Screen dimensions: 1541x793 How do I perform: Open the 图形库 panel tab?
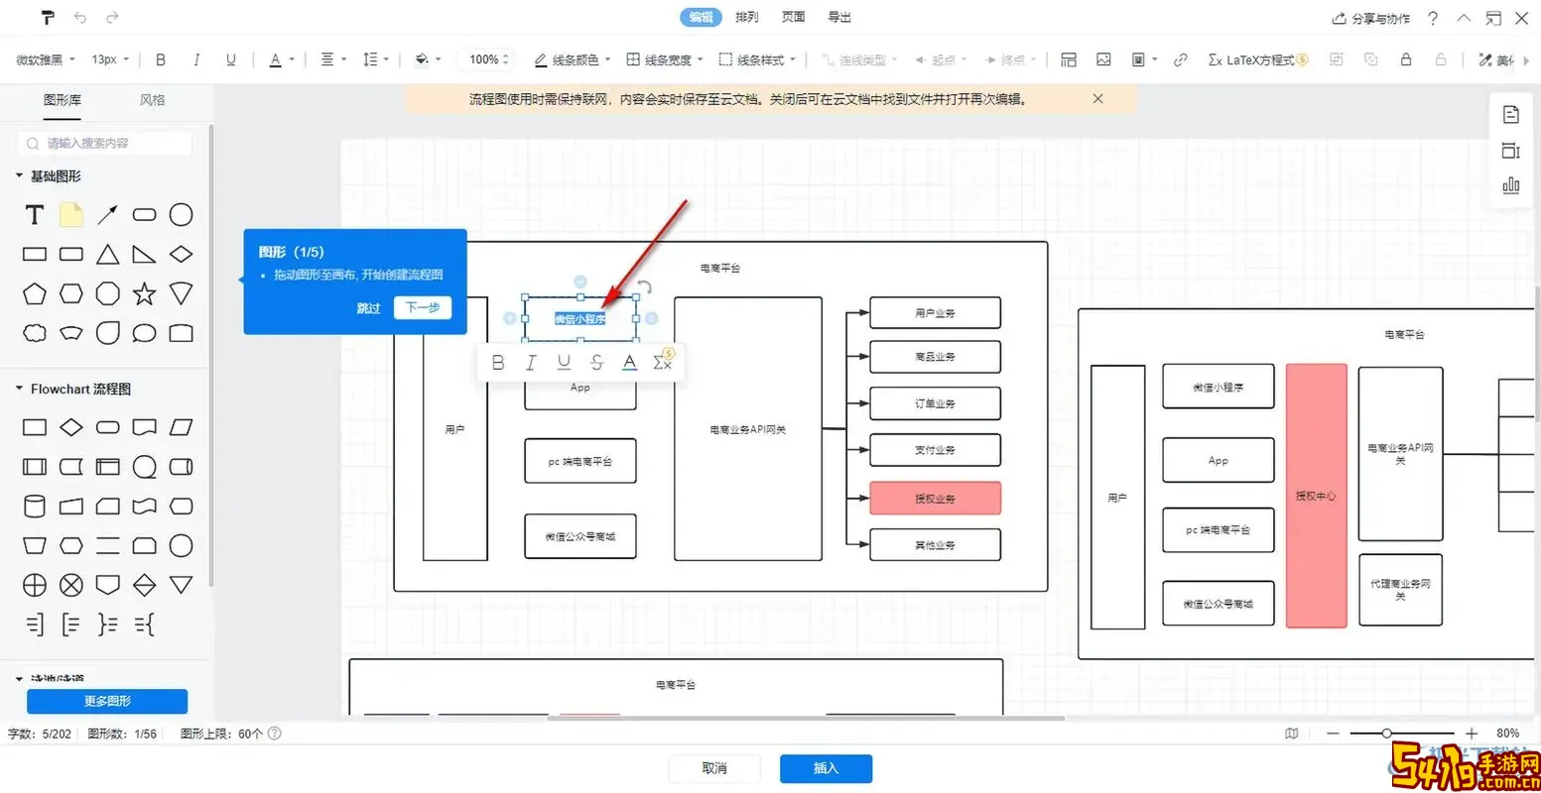coord(63,99)
